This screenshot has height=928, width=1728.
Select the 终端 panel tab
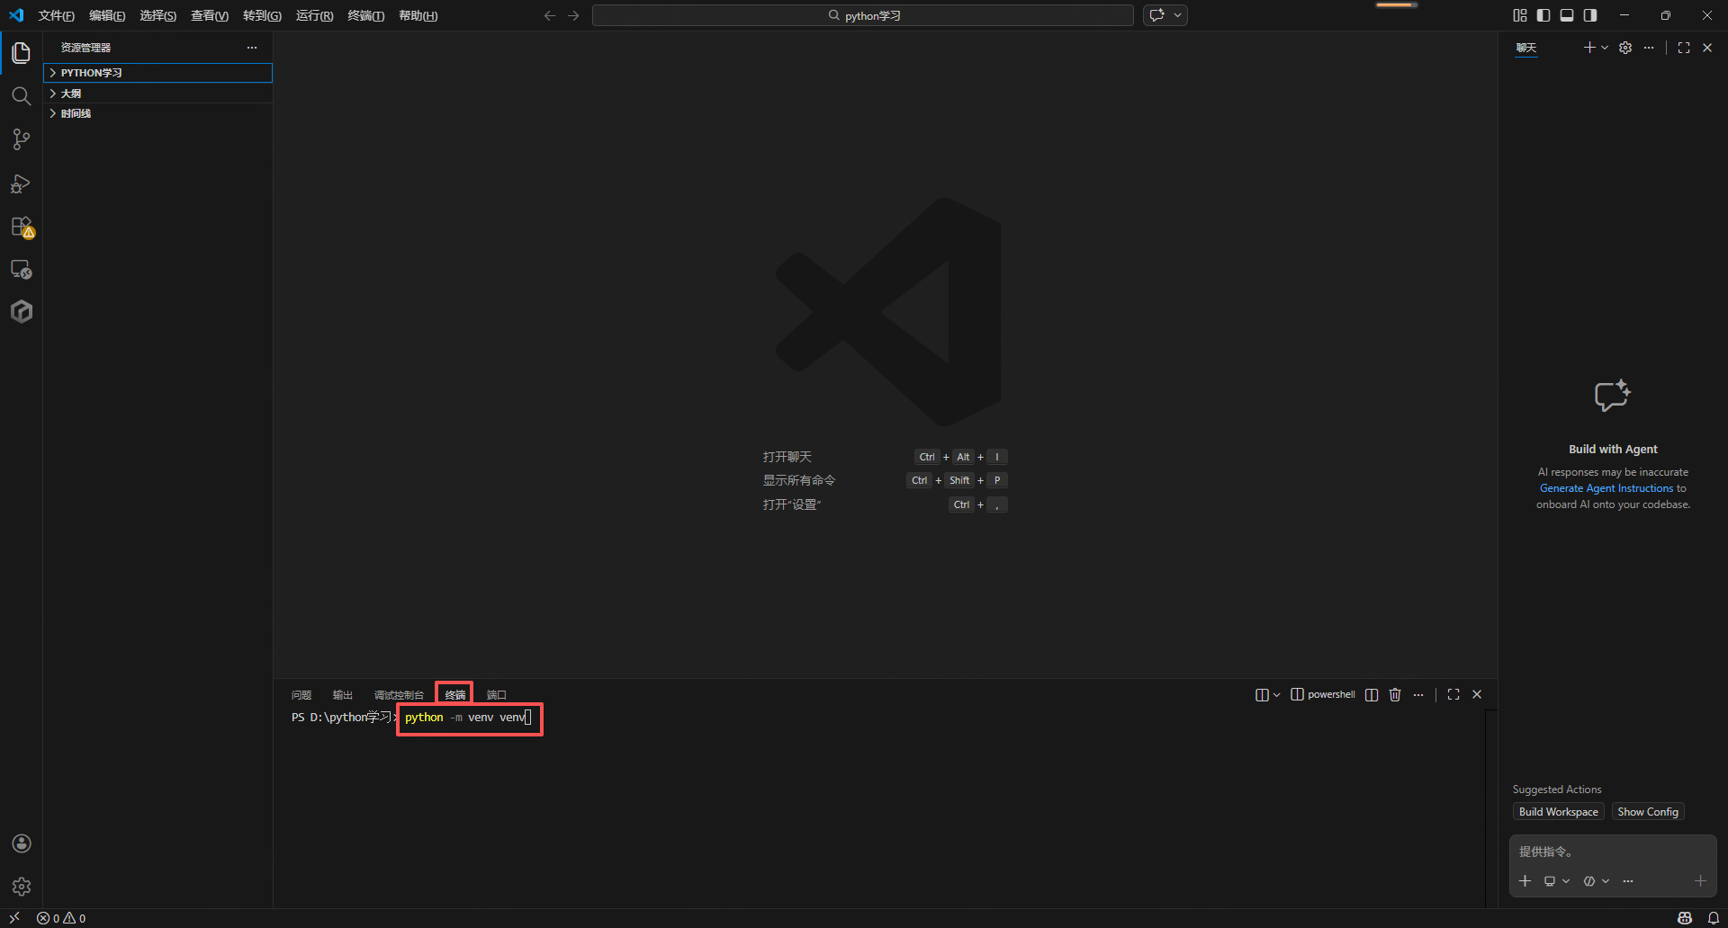(455, 695)
